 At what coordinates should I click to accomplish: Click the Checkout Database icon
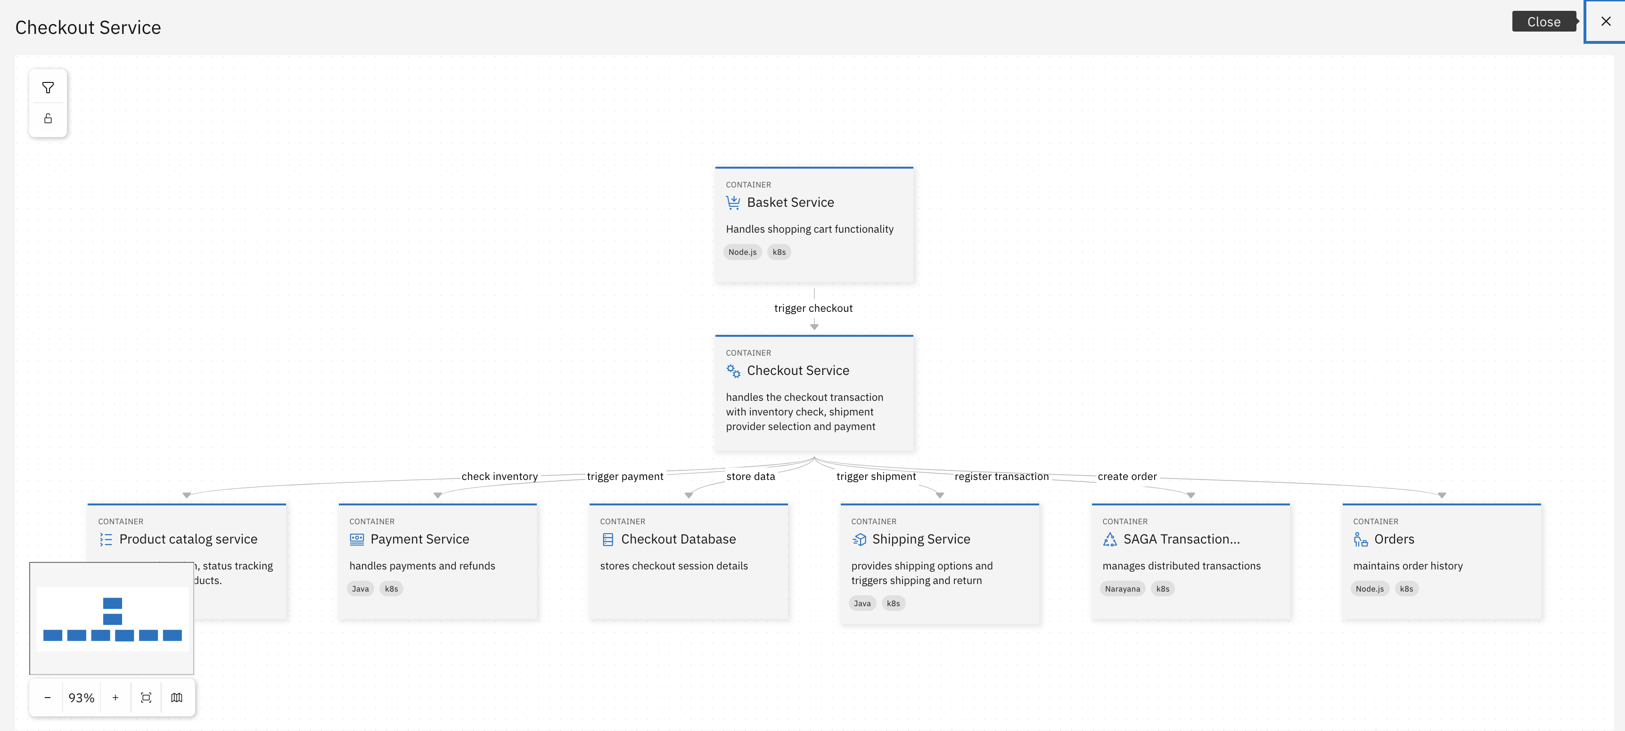click(x=607, y=539)
